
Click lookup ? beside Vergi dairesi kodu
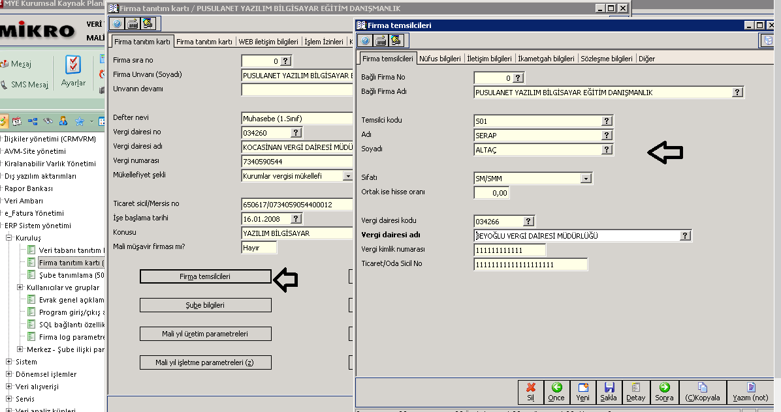tap(528, 221)
